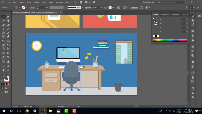202x114 pixels.
Task: Expand the stroke weight dropdown
Action: (x=47, y=8)
